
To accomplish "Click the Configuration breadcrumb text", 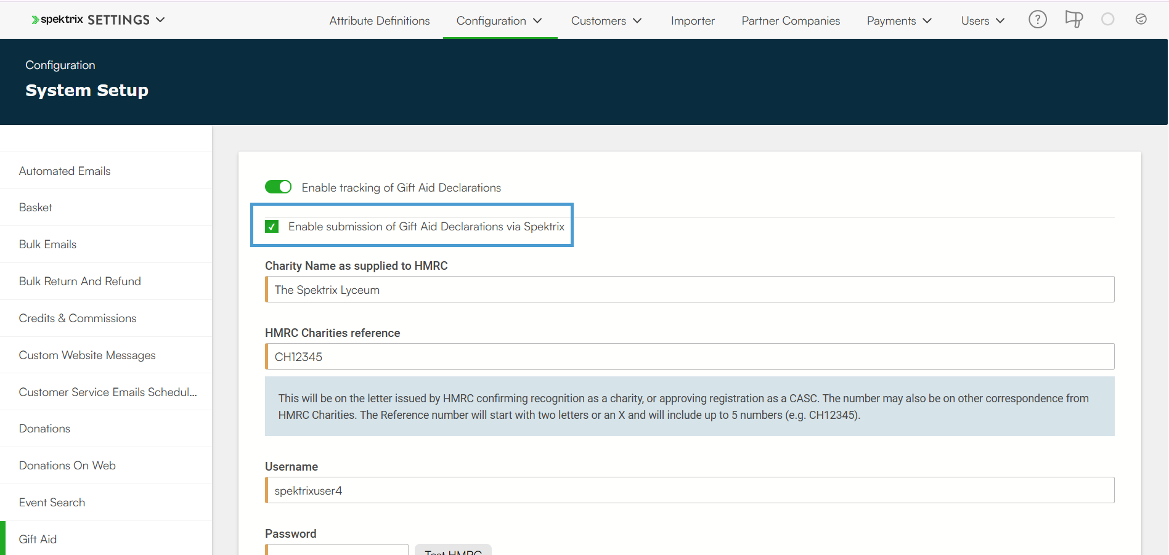I will (x=60, y=65).
